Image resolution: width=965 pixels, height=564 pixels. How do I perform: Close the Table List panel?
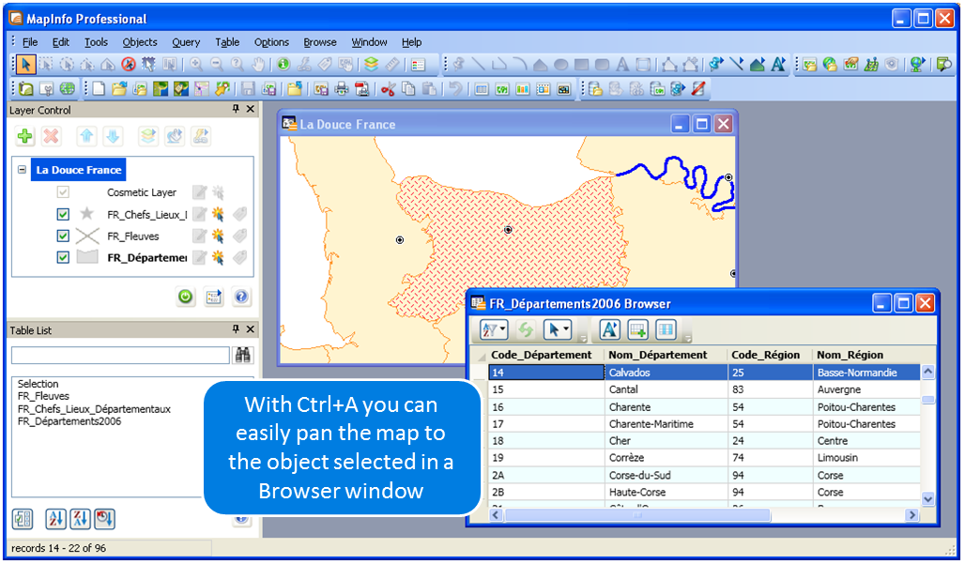[x=250, y=329]
